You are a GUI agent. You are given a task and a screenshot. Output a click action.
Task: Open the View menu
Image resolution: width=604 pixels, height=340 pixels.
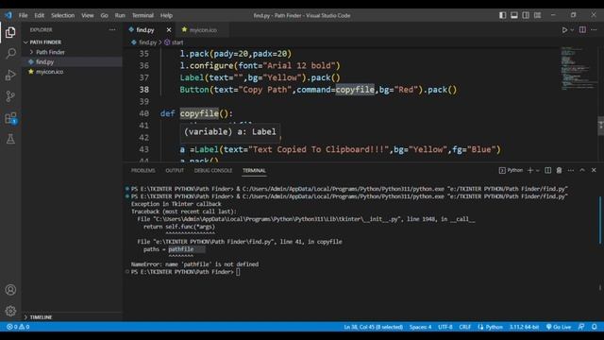(x=88, y=15)
